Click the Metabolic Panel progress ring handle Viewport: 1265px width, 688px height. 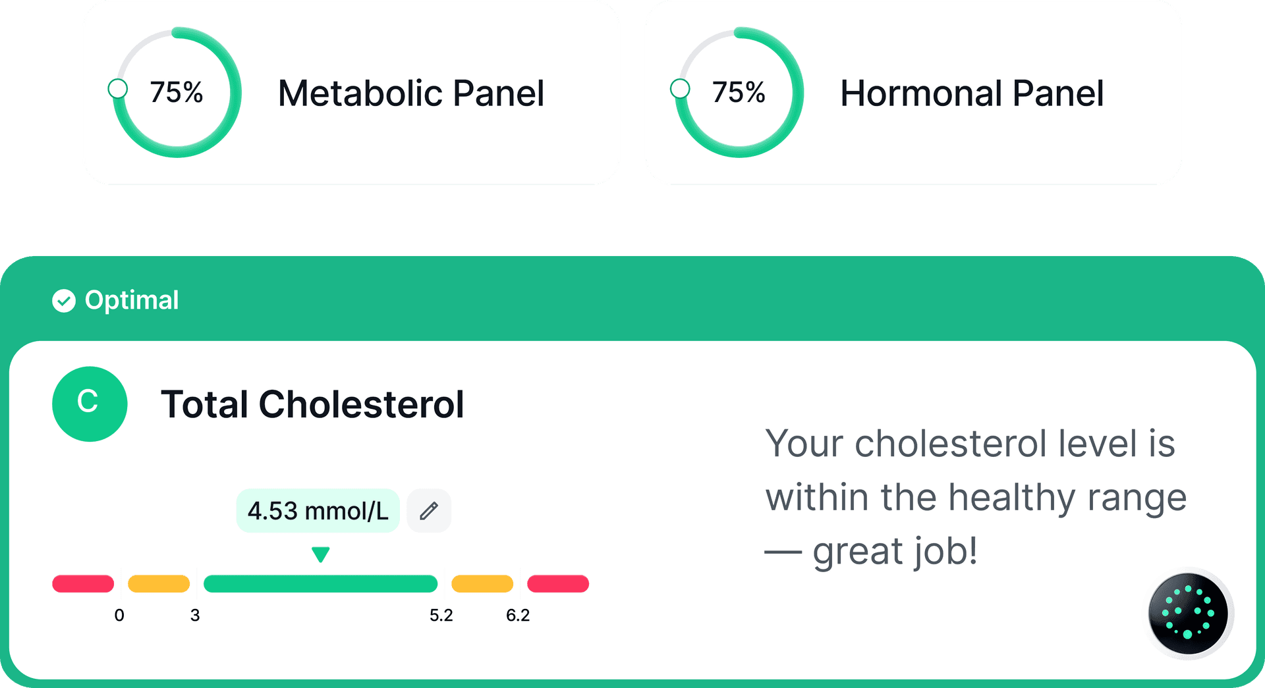[118, 88]
